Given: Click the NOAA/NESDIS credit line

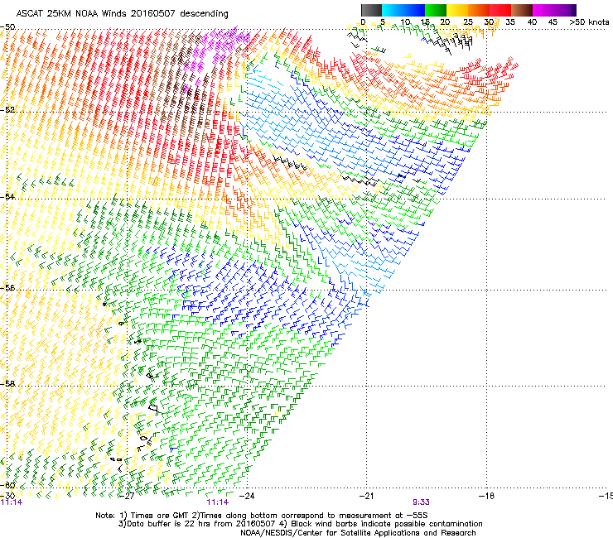Looking at the screenshot, I should point(358,533).
